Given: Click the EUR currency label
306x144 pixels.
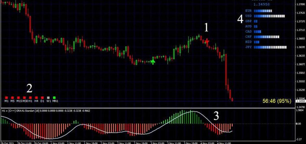Looking at the screenshot, I should 248,11.
